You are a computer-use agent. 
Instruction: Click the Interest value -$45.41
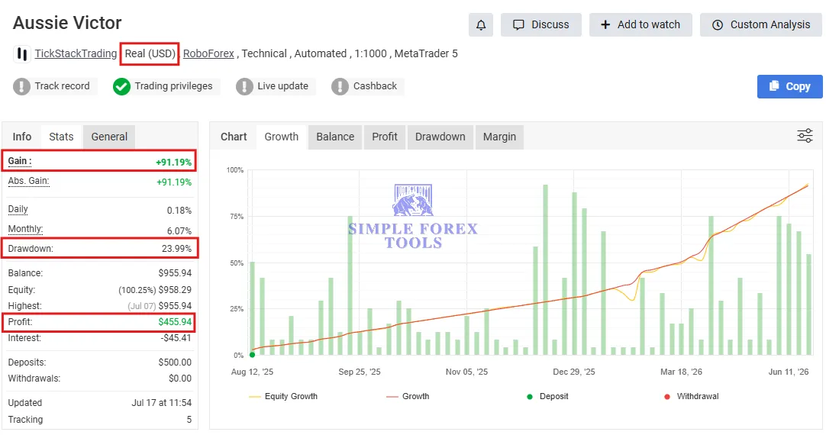tap(176, 338)
